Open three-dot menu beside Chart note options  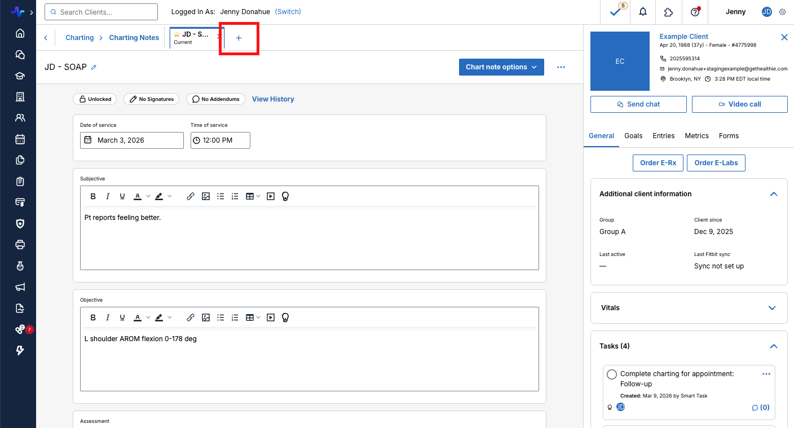pyautogui.click(x=561, y=67)
